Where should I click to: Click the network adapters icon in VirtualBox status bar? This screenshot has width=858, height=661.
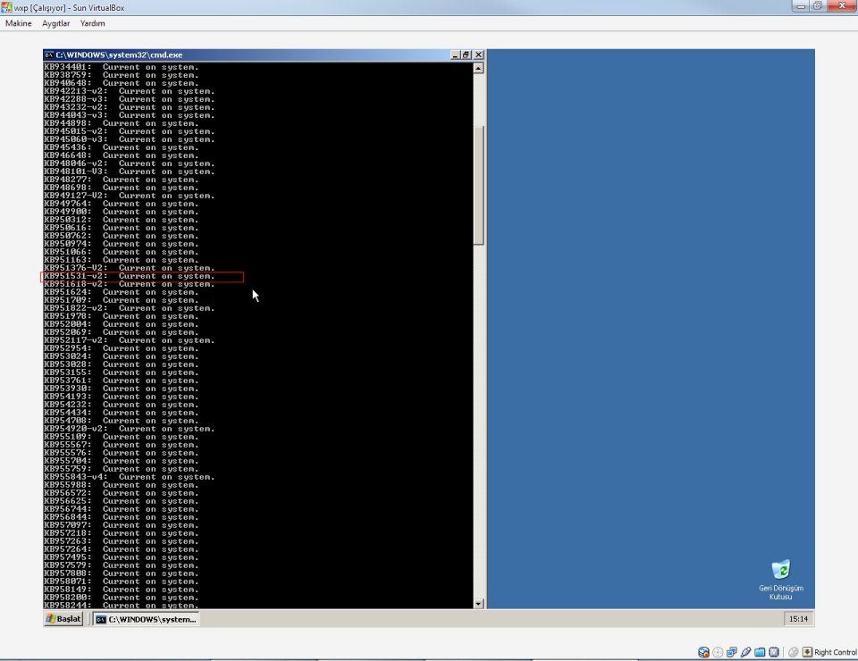coord(732,652)
